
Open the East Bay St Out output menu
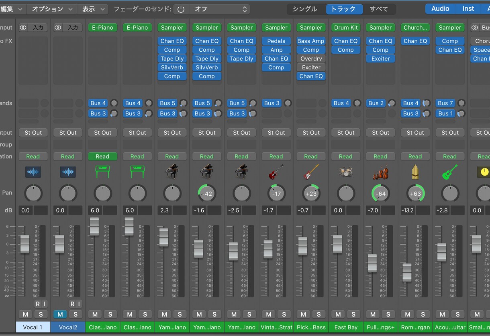tap(346, 133)
